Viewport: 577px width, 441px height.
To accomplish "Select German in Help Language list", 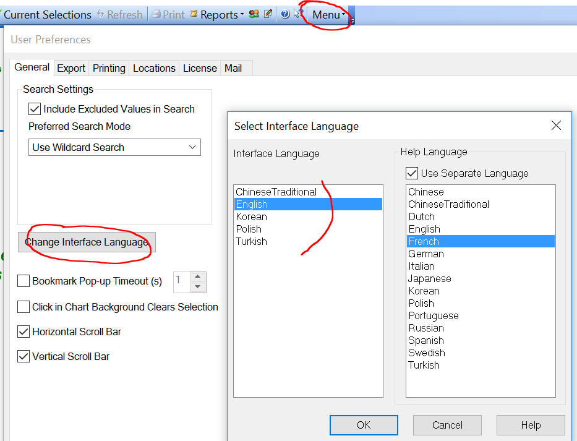I will coord(481,254).
